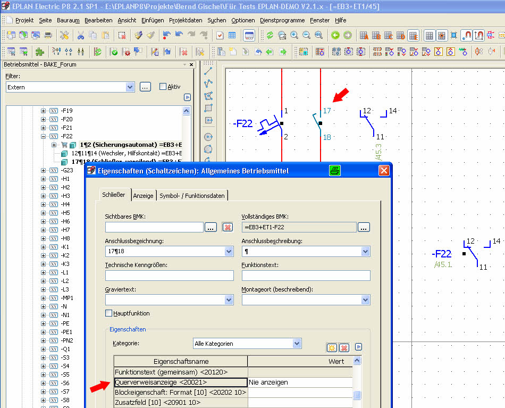
Task: Click the copy format brush icon
Action: (x=139, y=35)
